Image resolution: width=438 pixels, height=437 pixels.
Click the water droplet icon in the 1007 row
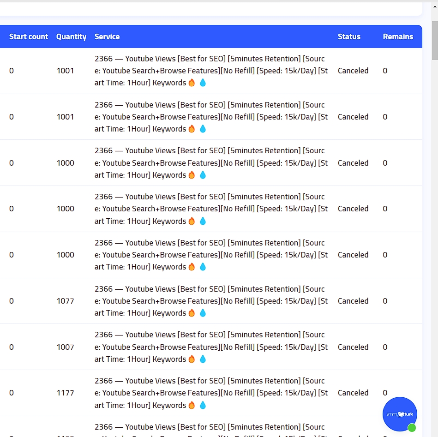click(x=203, y=359)
